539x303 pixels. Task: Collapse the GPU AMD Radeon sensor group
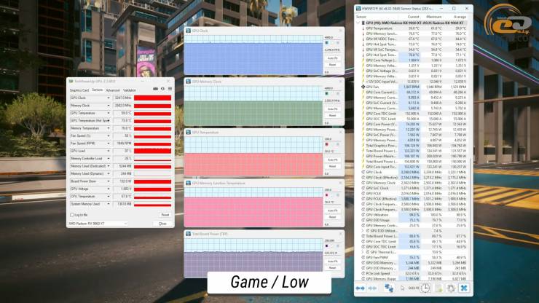tap(358, 23)
